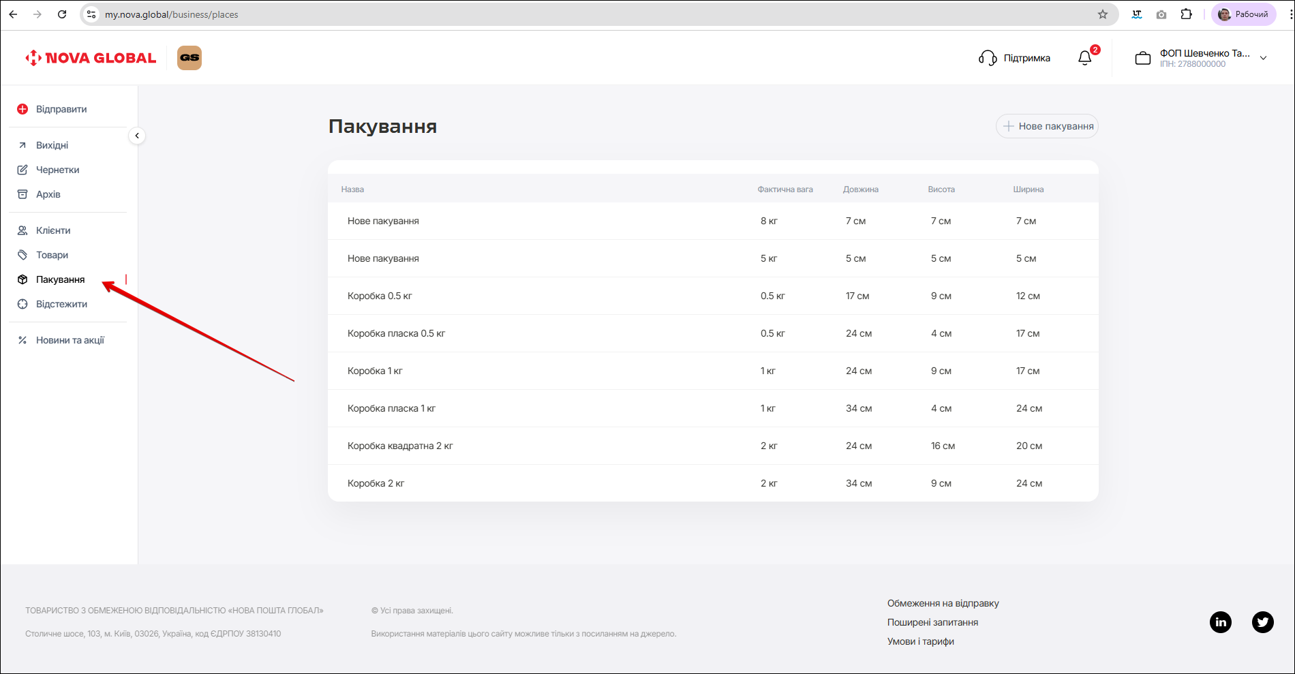The width and height of the screenshot is (1295, 674).
Task: Click the red plus Відправити icon
Action: [x=22, y=109]
